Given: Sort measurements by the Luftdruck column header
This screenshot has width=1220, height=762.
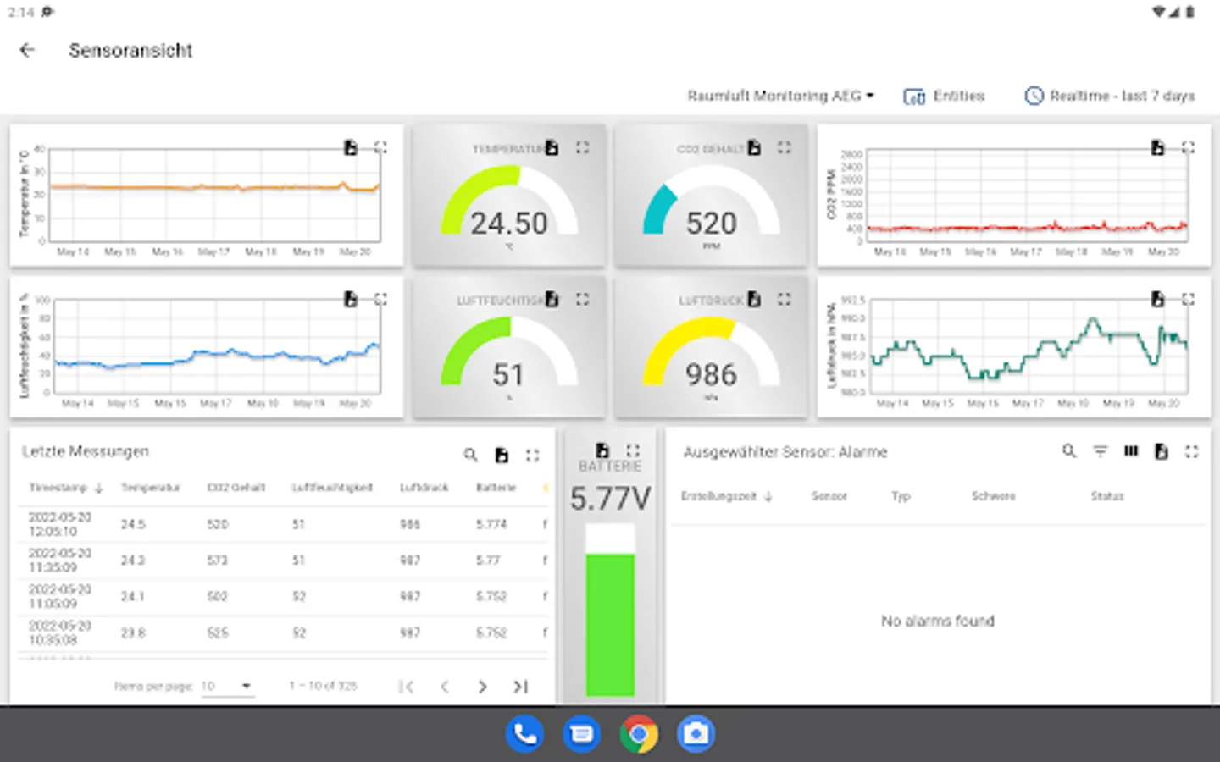Looking at the screenshot, I should 424,488.
